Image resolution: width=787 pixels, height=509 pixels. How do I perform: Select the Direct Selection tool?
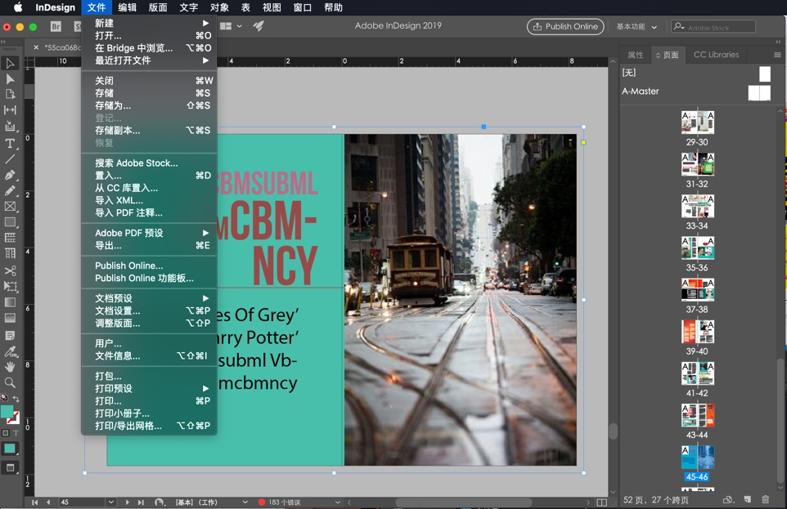(x=10, y=78)
